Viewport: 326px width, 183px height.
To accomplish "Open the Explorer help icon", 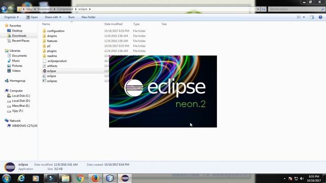I will (x=320, y=17).
